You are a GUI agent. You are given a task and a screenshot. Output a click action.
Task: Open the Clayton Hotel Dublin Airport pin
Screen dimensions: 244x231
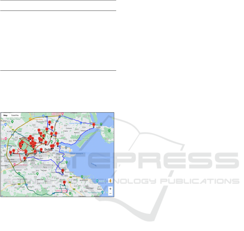click(63, 113)
